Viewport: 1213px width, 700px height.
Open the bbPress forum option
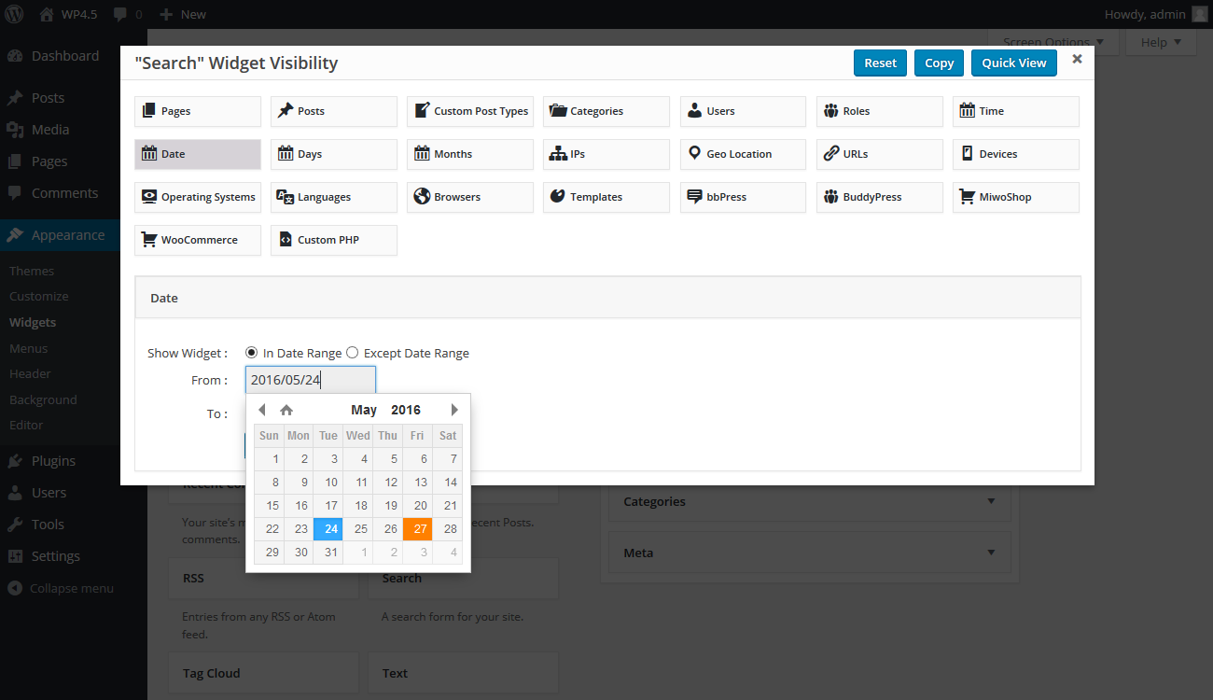click(x=743, y=197)
